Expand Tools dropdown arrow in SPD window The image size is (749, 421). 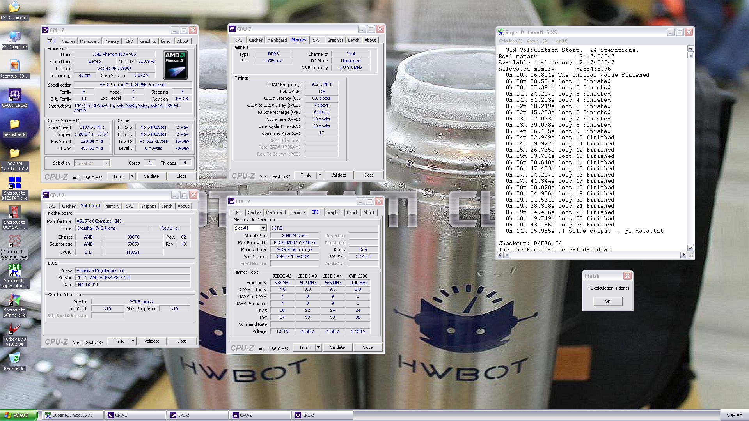pyautogui.click(x=318, y=347)
